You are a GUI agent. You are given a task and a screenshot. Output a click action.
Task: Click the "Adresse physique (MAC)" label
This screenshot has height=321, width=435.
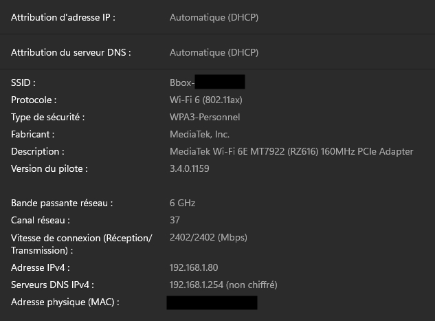[x=65, y=302]
